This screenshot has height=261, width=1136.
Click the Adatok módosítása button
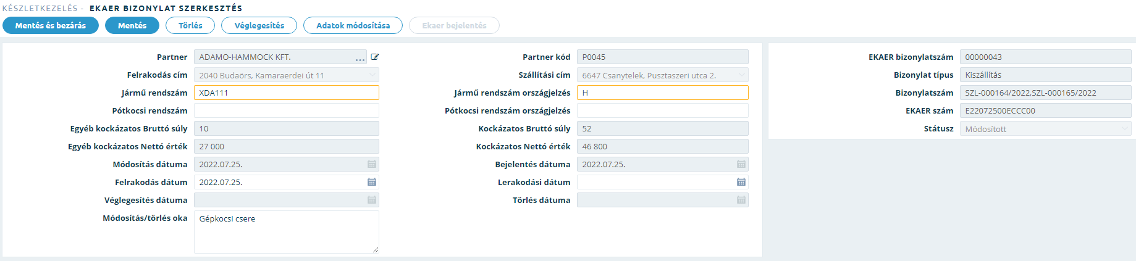tap(353, 25)
